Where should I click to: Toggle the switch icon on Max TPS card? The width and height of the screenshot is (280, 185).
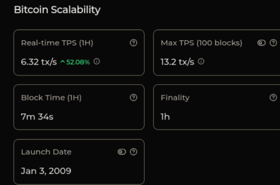(x=262, y=43)
